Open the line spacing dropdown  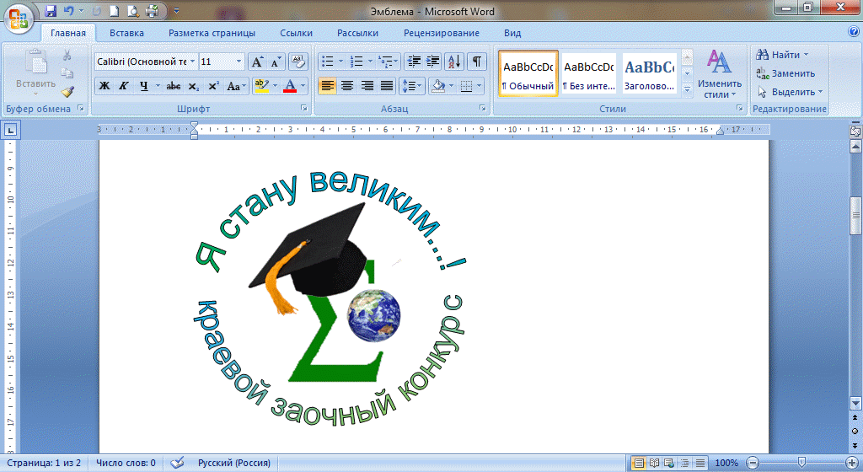tap(412, 86)
